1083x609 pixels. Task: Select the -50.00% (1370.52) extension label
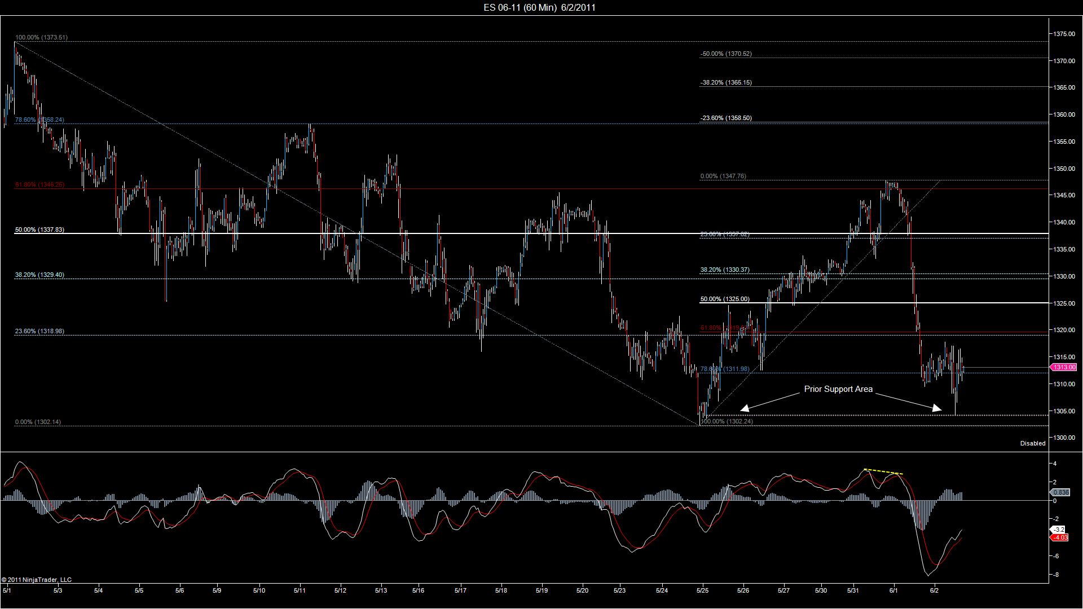pos(726,54)
